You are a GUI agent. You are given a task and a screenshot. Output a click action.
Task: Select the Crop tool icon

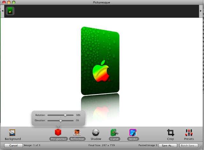tap(171, 132)
